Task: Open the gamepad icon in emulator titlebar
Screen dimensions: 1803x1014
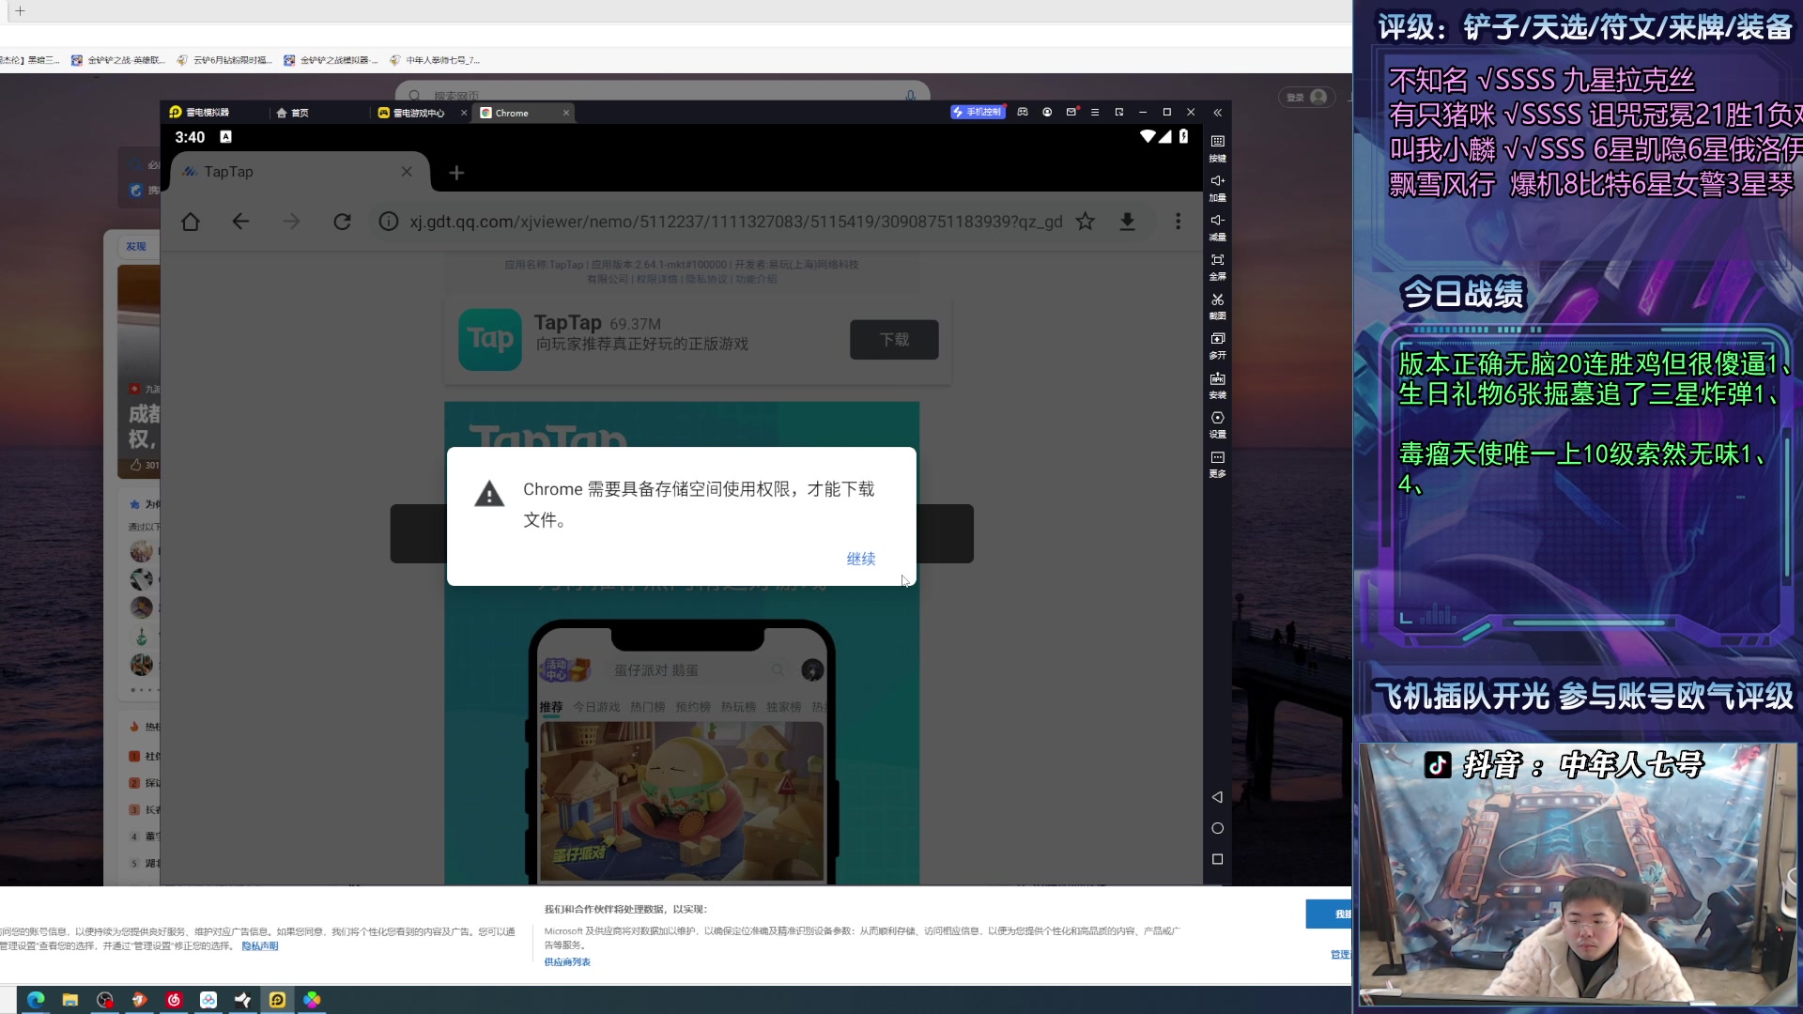Action: [1023, 112]
